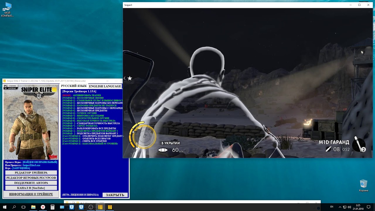Click the [NUMPAD 8] СКОРОСТРЕЛЬНОЕ ОРУЖИЕ line
Viewport: 375px width, 211px height.
86,118
